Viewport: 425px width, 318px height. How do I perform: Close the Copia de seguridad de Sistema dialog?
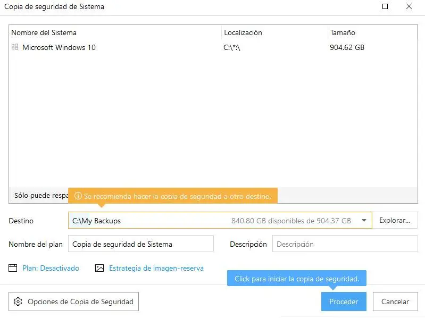[409, 7]
